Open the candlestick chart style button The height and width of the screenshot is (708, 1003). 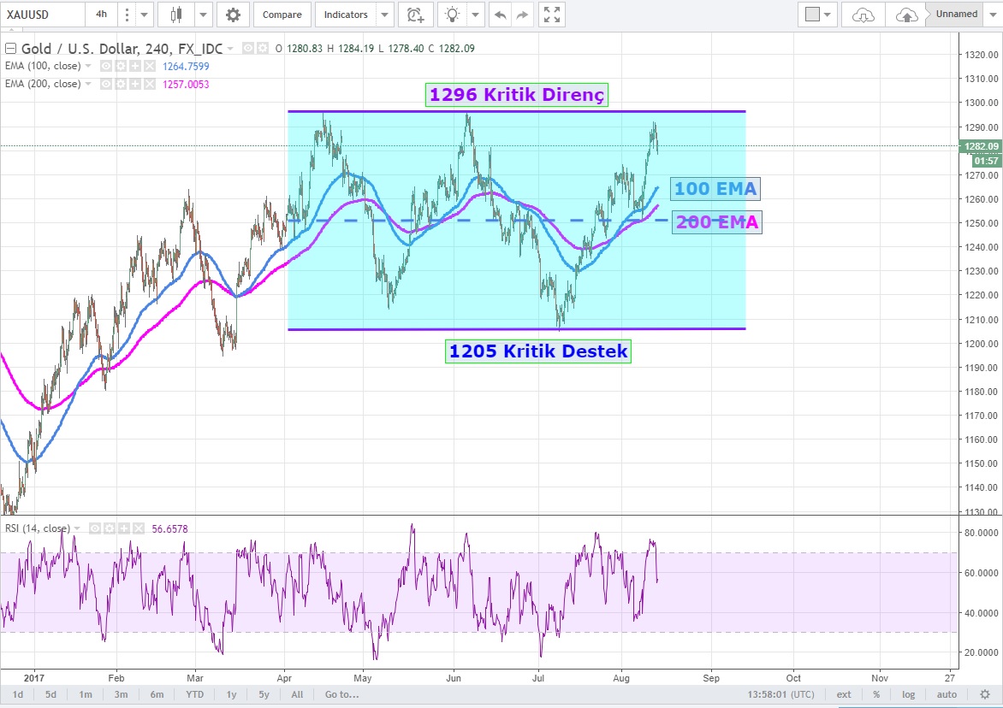coord(176,15)
